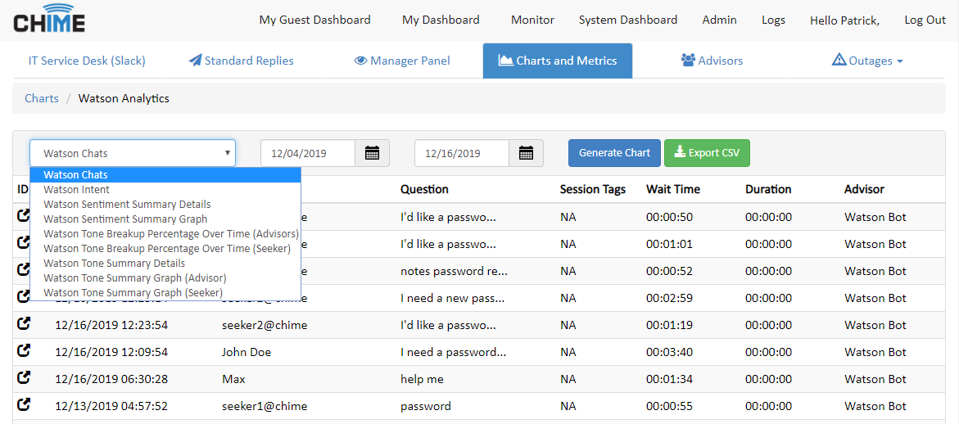Select Watson Chats option in list
The width and height of the screenshot is (959, 424).
click(x=165, y=174)
